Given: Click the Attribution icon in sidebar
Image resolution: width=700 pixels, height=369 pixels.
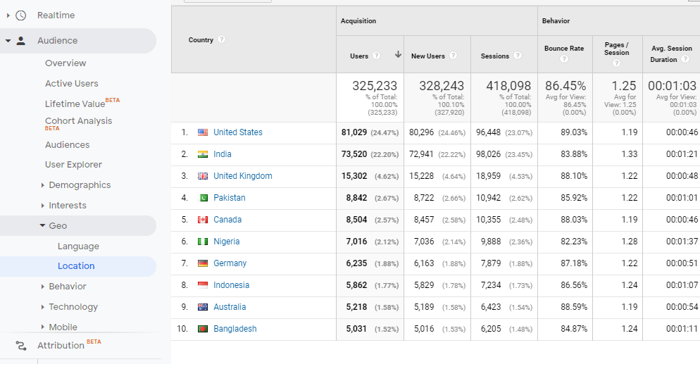Looking at the screenshot, I should [x=20, y=345].
